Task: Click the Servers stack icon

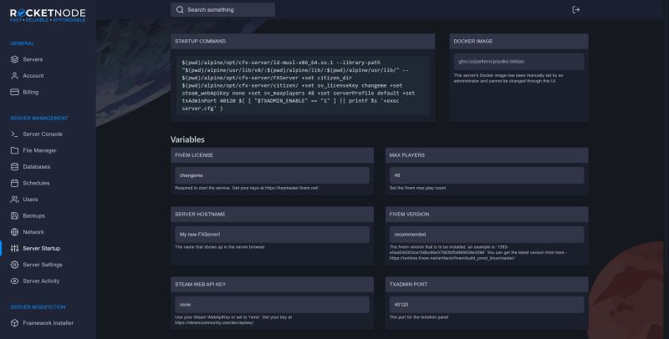Action: (x=14, y=59)
